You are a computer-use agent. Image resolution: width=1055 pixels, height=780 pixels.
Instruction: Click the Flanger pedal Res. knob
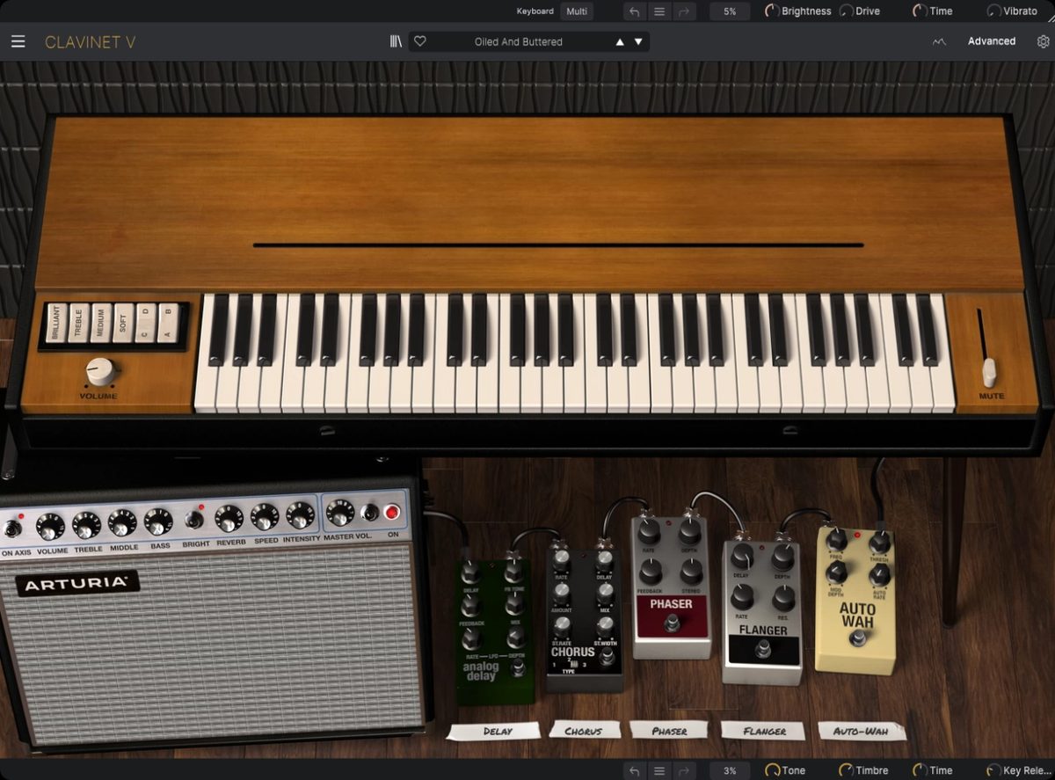click(x=783, y=598)
